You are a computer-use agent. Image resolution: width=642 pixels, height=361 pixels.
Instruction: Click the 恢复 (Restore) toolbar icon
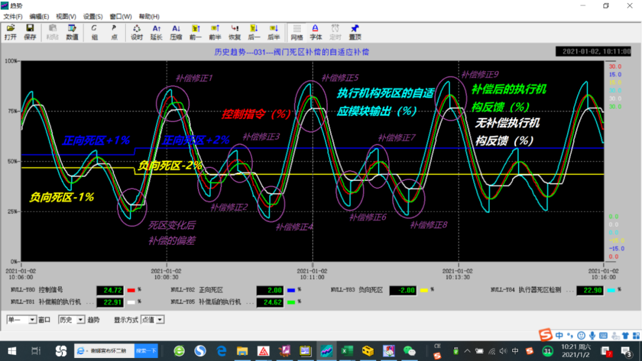(235, 32)
